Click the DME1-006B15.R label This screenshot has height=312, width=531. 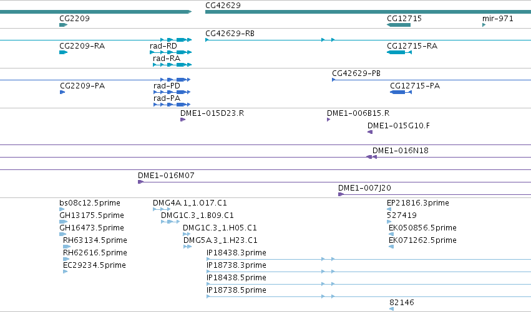[358, 113]
